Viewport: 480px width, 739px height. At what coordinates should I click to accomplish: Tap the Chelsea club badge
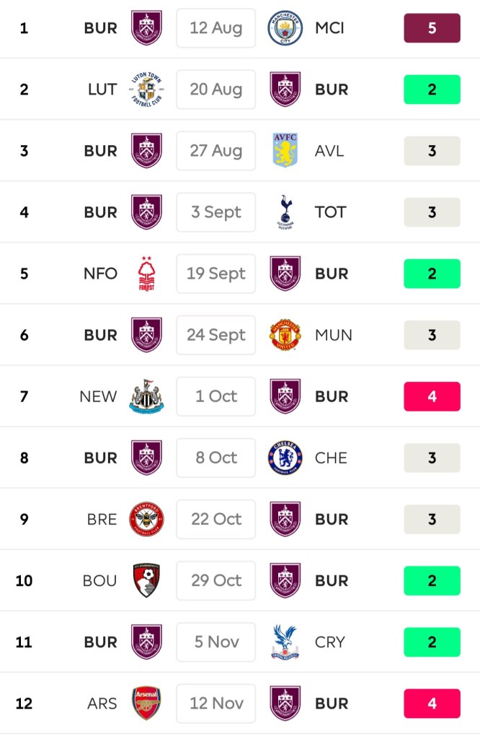pyautogui.click(x=285, y=458)
